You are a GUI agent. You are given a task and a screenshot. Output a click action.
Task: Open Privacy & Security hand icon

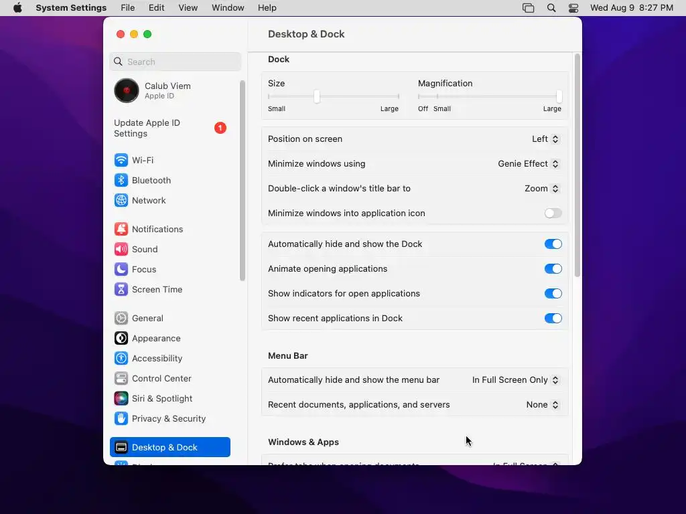coord(121,419)
